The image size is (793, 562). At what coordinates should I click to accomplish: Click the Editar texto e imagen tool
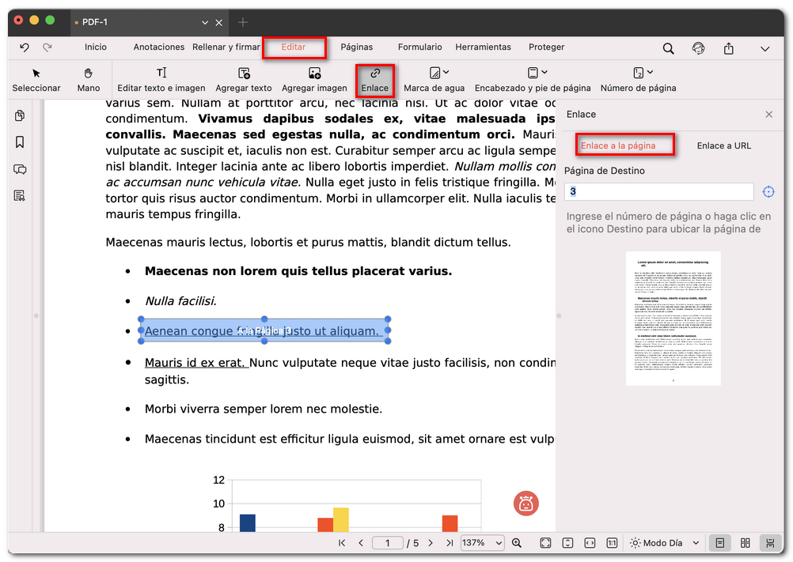[161, 80]
